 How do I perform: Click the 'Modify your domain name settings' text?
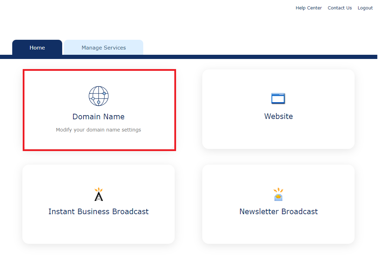99,129
